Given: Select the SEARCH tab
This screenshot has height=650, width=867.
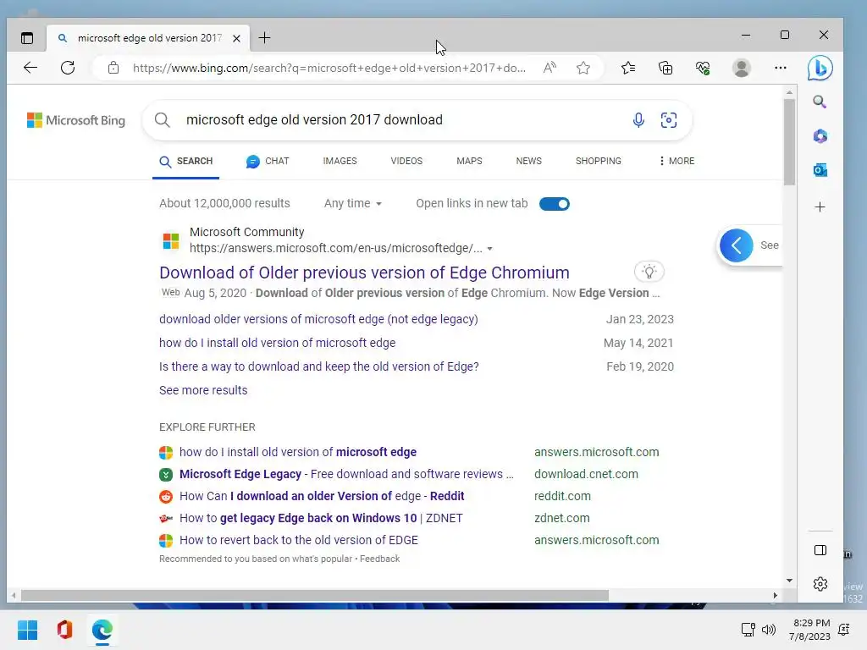Looking at the screenshot, I should coord(185,161).
